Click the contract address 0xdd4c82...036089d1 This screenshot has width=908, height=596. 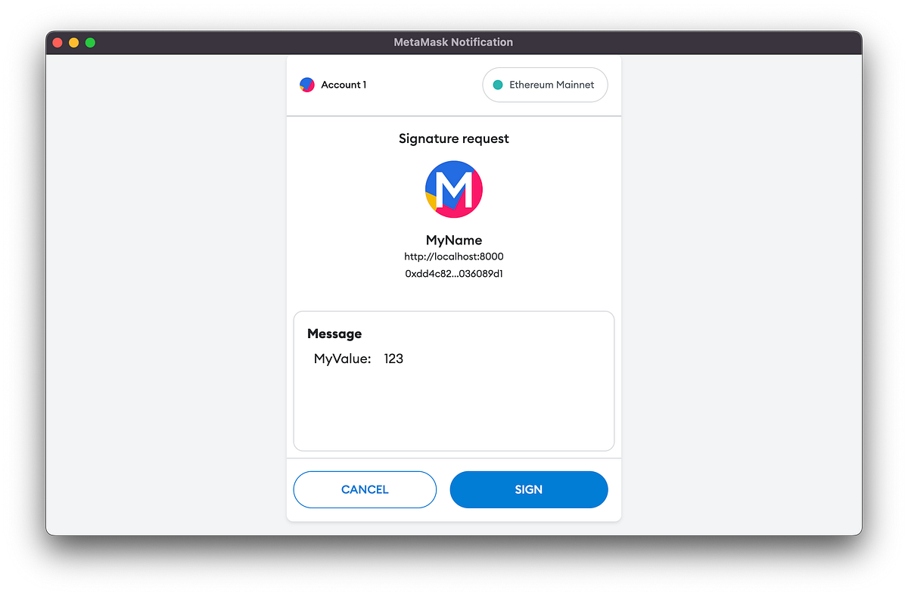tap(453, 274)
